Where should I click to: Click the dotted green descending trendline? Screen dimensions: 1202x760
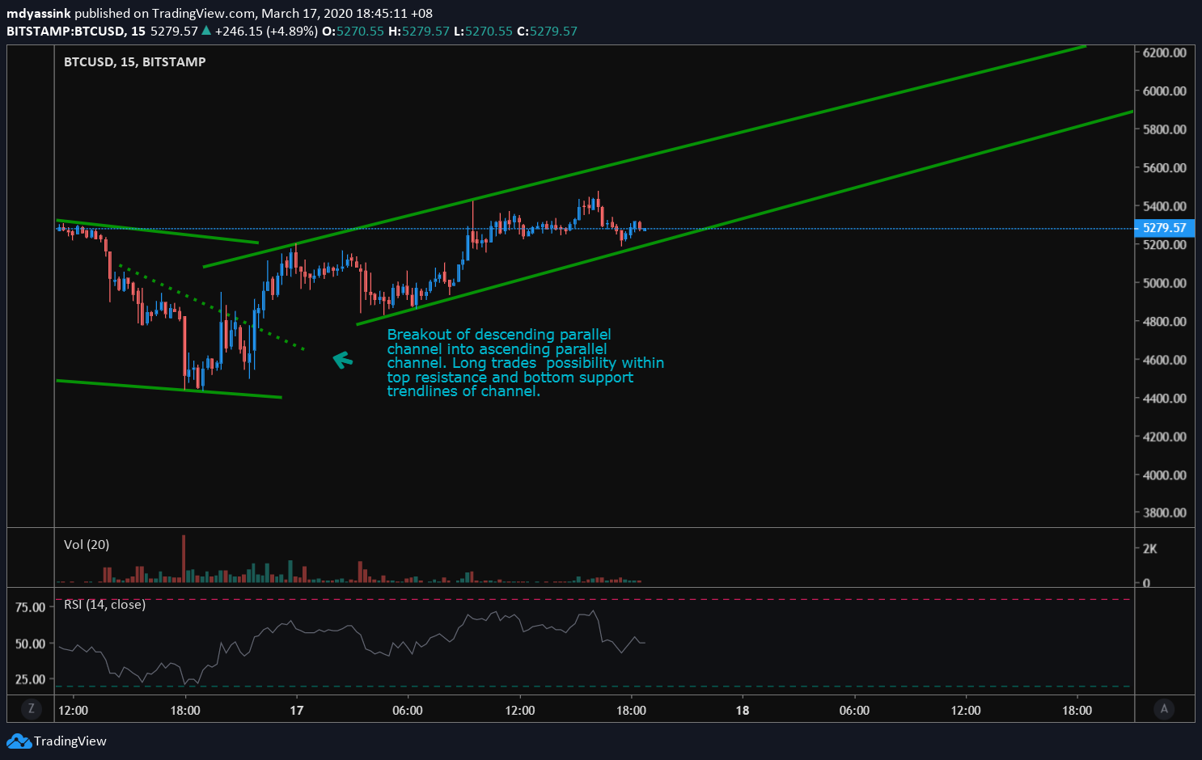point(211,306)
